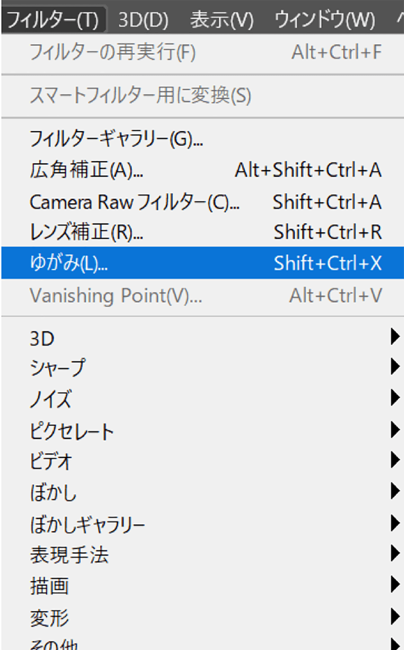Image resolution: width=404 pixels, height=650 pixels.
Task: Open the 3D(D) menu in menu bar
Action: click(x=143, y=20)
